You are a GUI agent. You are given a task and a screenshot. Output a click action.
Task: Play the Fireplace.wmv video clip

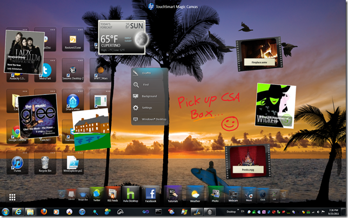259,54
